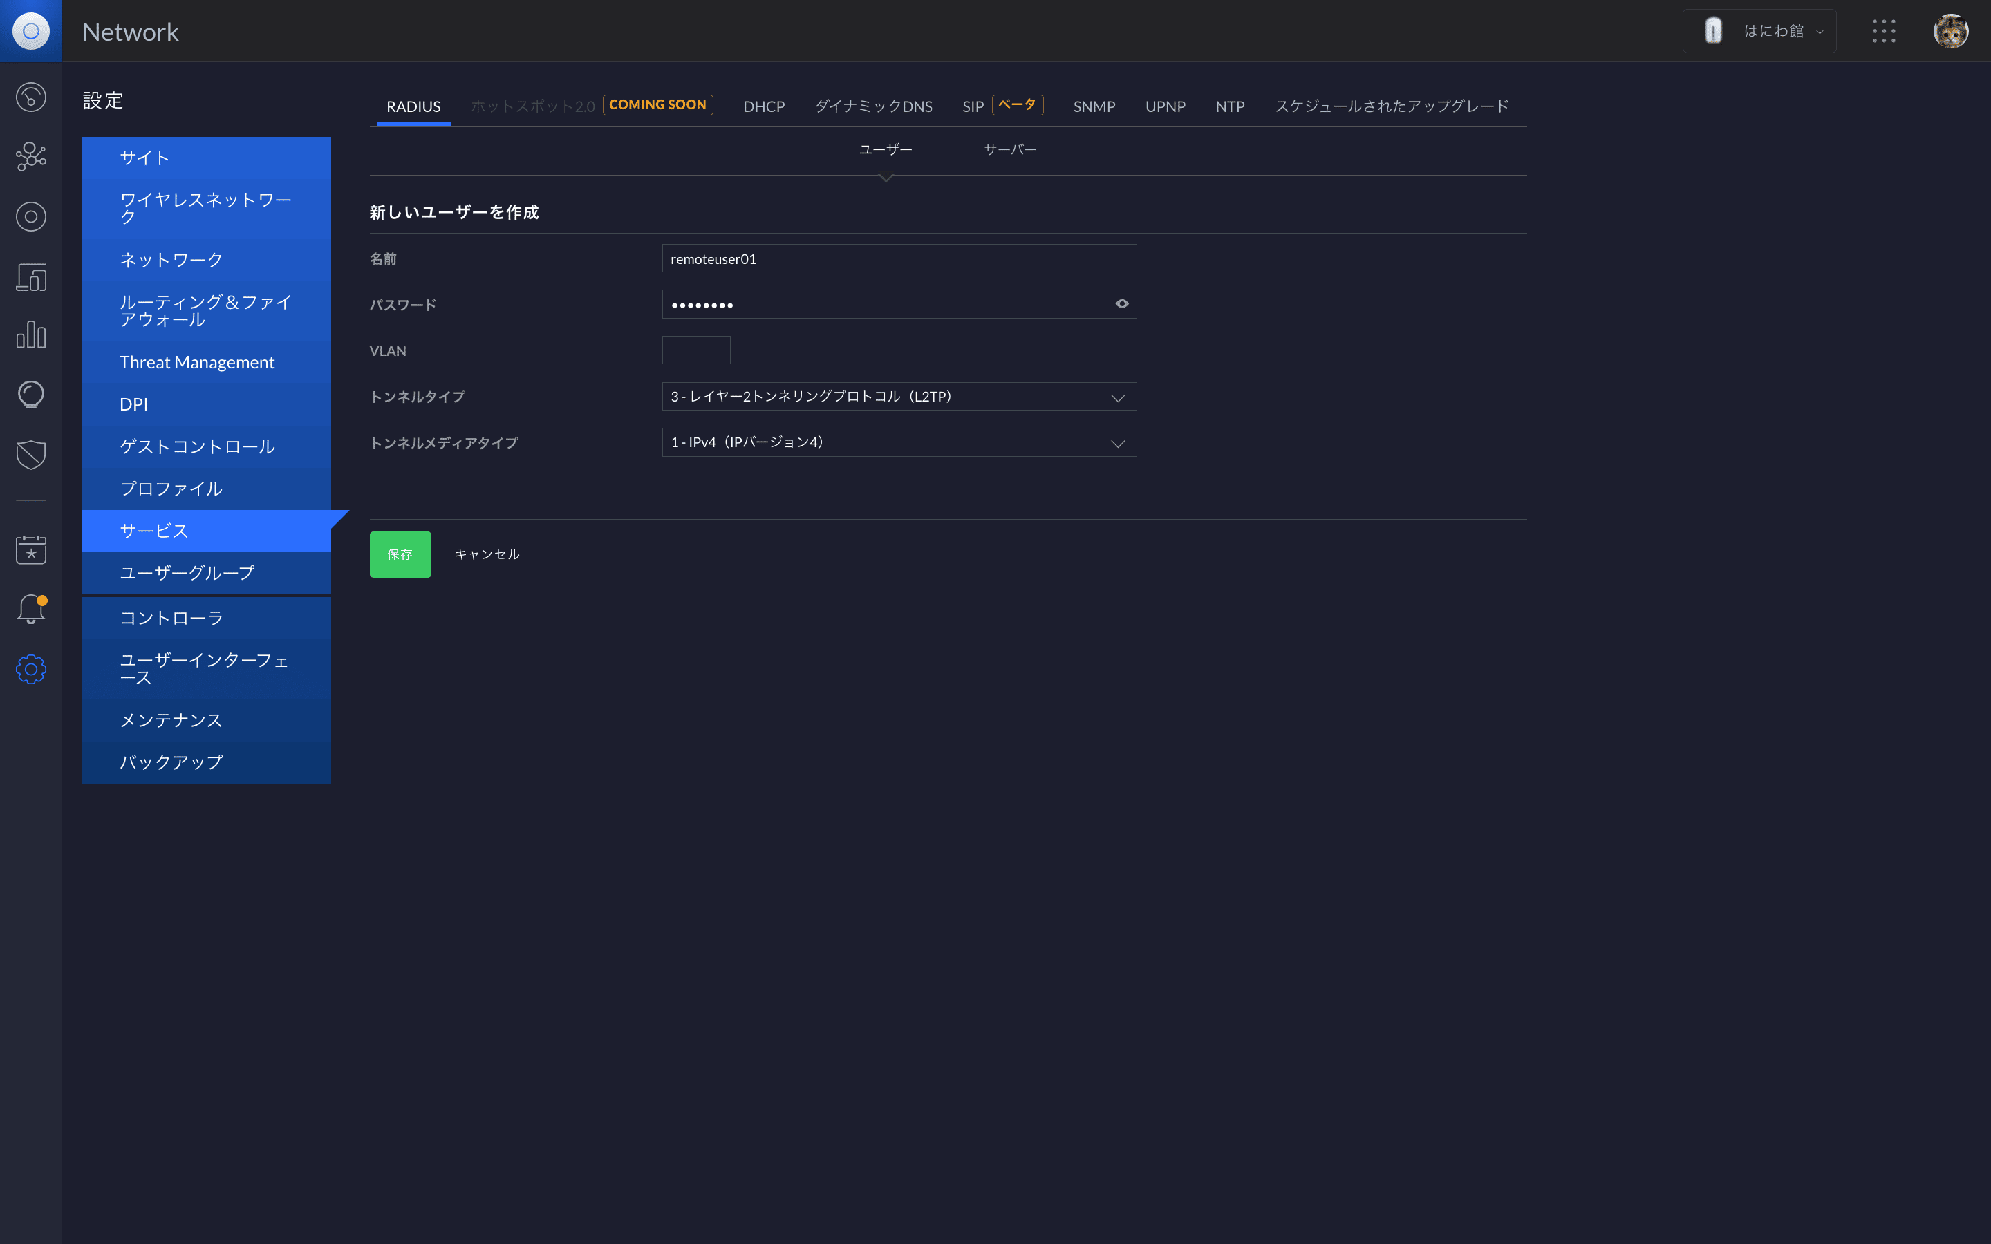Toggle password visibility eye icon
The width and height of the screenshot is (1991, 1244).
coord(1121,303)
